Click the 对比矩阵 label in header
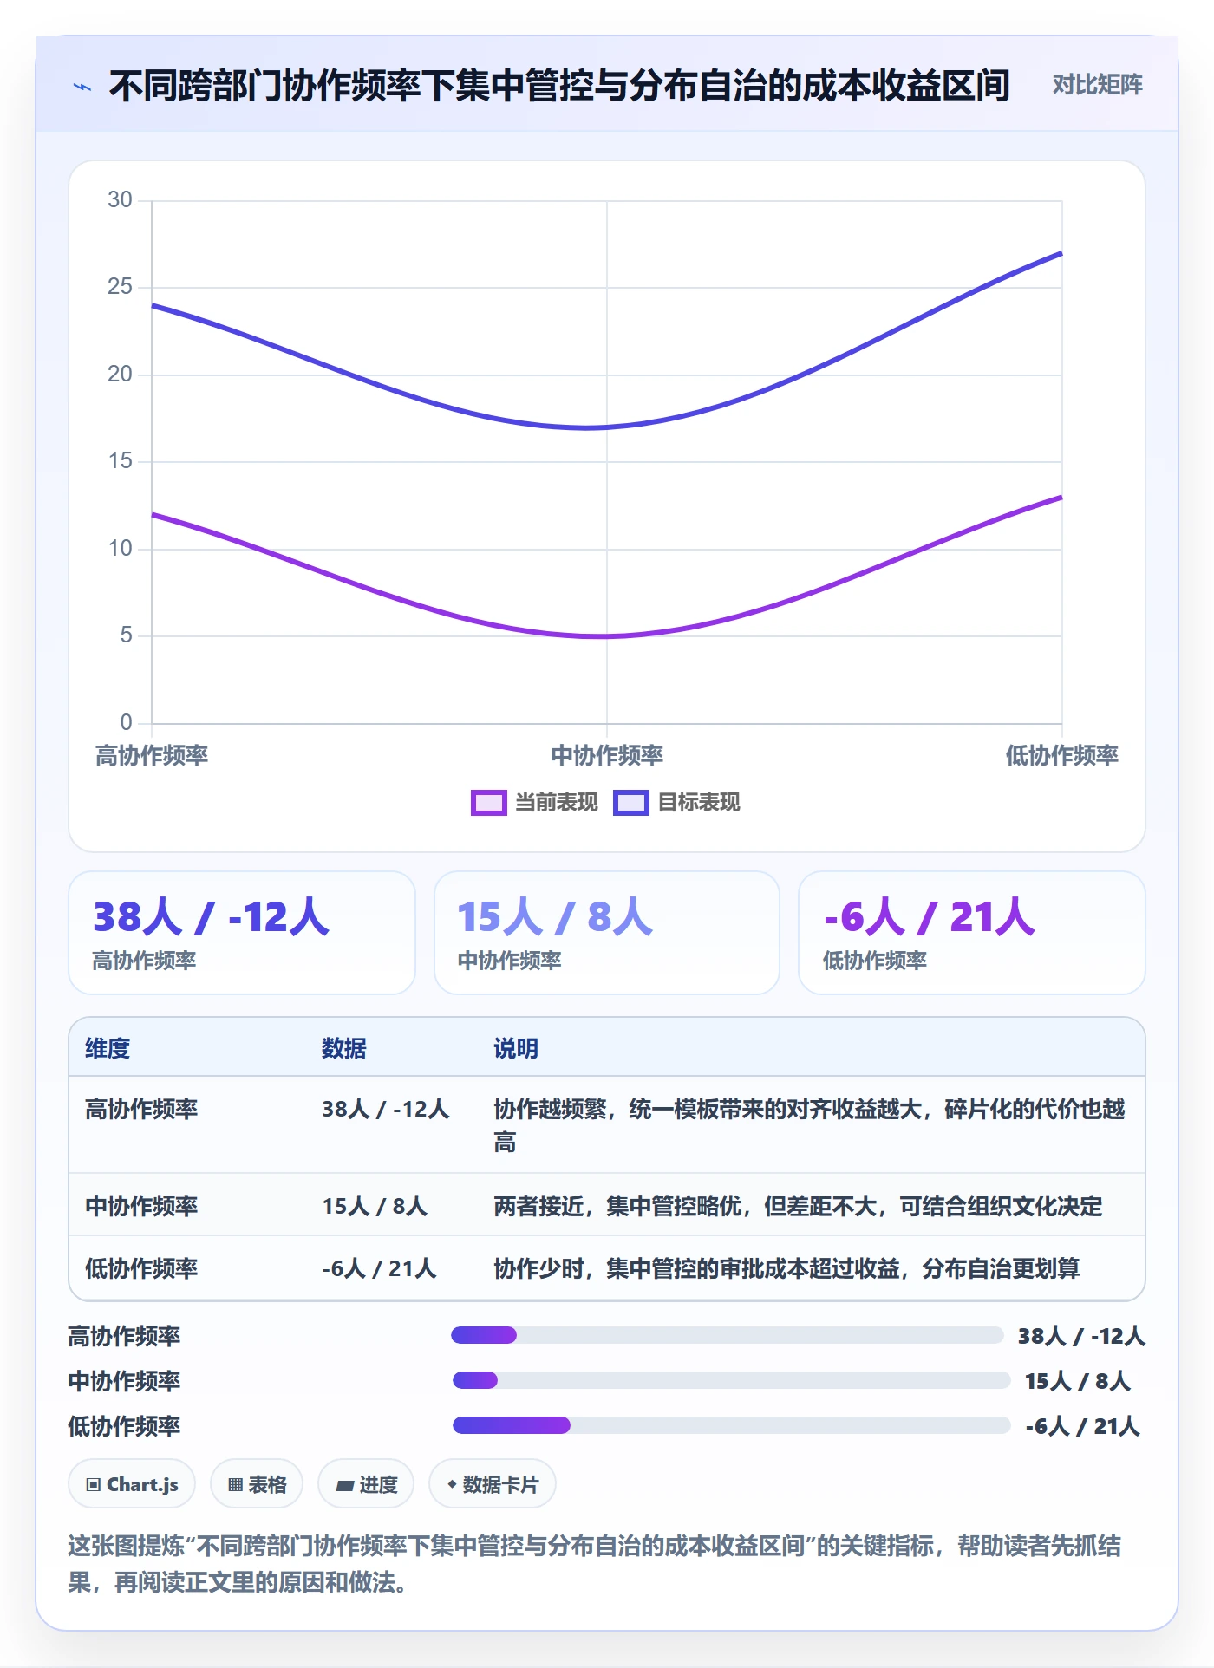Viewport: 1214px width, 1668px height. click(1097, 85)
